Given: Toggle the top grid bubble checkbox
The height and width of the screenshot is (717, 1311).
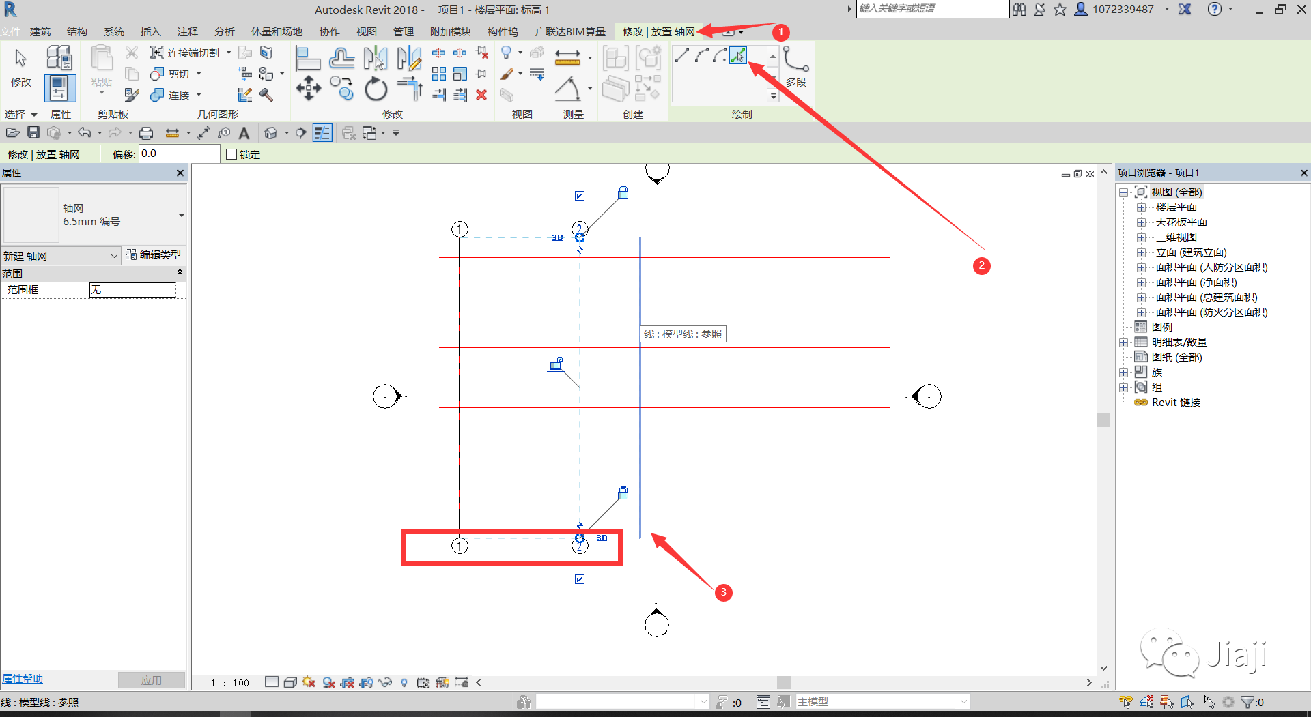Looking at the screenshot, I should [x=580, y=196].
